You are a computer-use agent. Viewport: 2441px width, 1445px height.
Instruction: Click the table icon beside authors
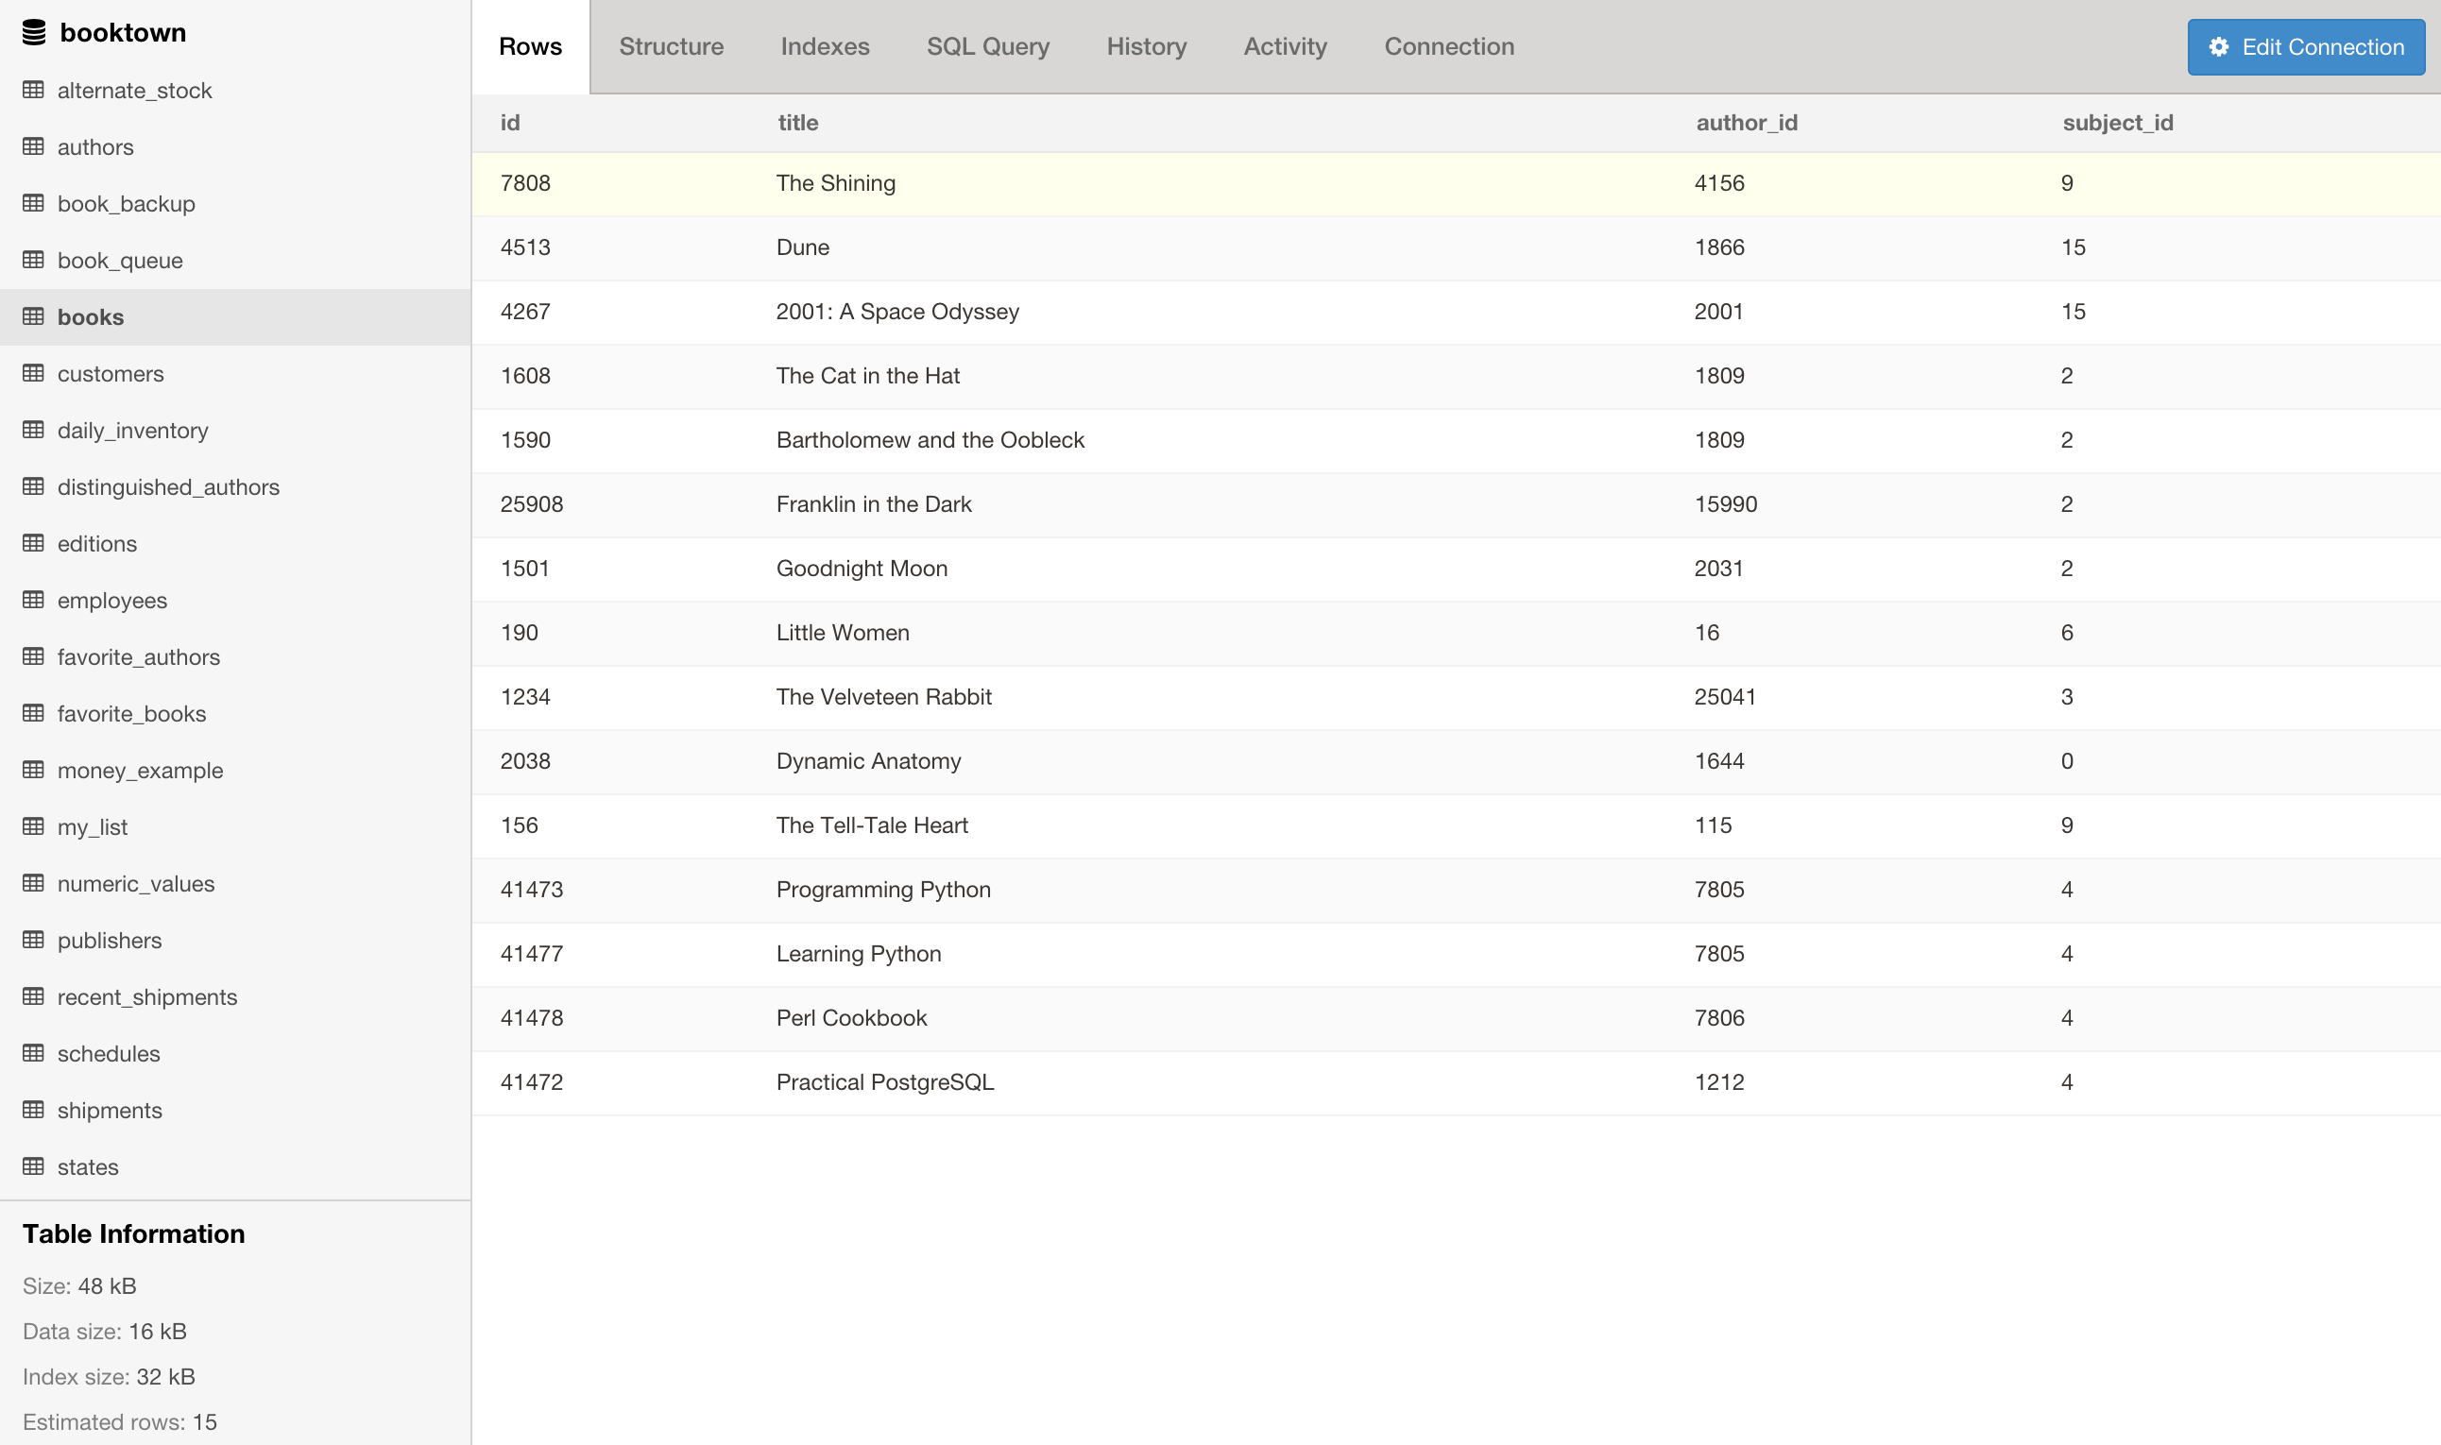tap(33, 146)
